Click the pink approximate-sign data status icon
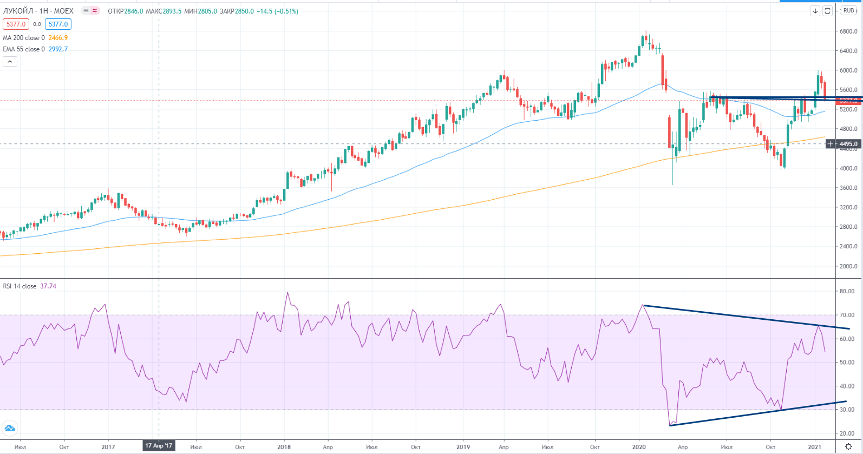The height and width of the screenshot is (454, 863). click(x=95, y=11)
